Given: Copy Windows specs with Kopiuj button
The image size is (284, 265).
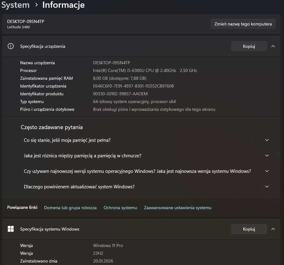Looking at the screenshot, I should coord(249,229).
